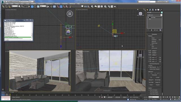Open the Edit menu

[x=7, y=4]
